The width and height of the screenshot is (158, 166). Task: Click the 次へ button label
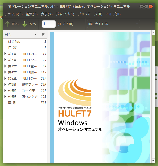(x=33, y=24)
